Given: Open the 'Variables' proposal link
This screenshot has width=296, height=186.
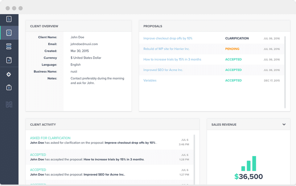Looking at the screenshot, I should [150, 80].
